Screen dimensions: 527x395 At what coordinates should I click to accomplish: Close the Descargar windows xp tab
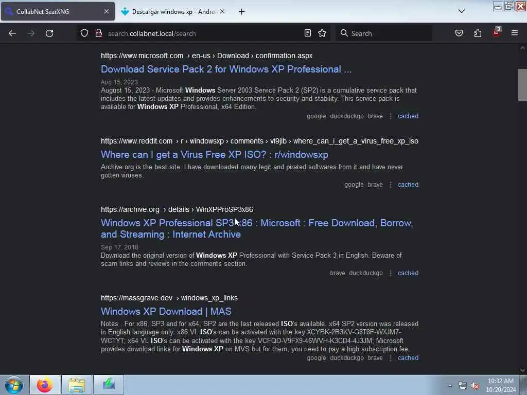coord(222,11)
